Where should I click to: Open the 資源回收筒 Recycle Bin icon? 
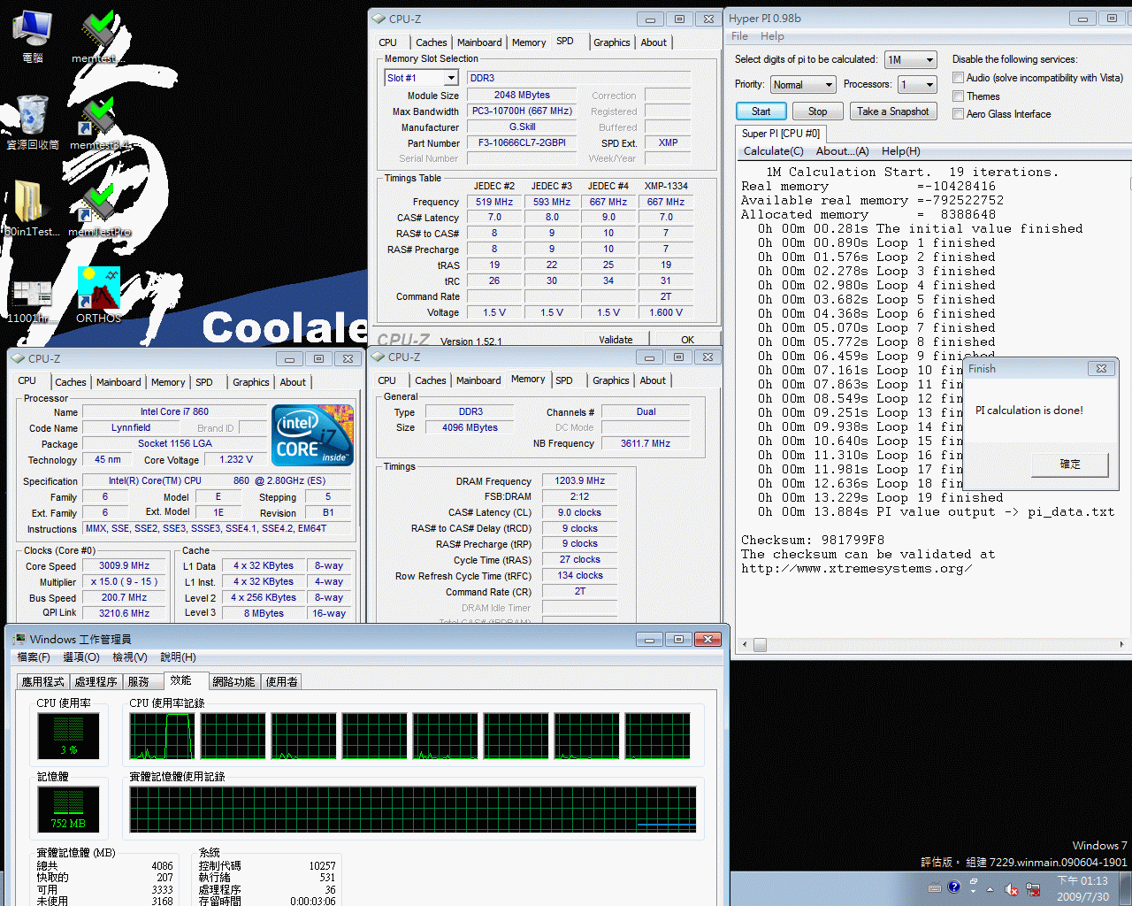[33, 122]
